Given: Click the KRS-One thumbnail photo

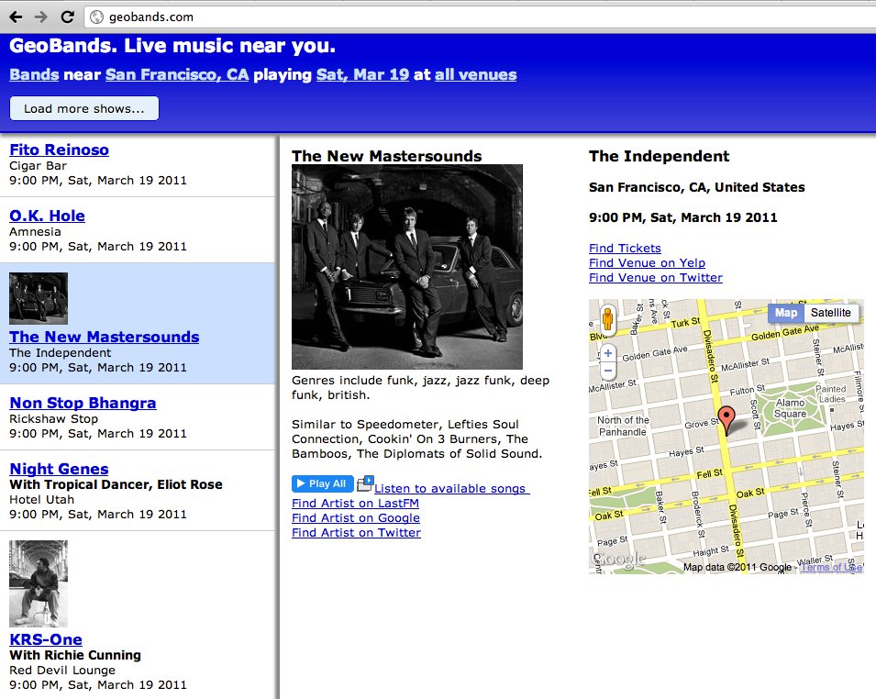Looking at the screenshot, I should pyautogui.click(x=39, y=584).
